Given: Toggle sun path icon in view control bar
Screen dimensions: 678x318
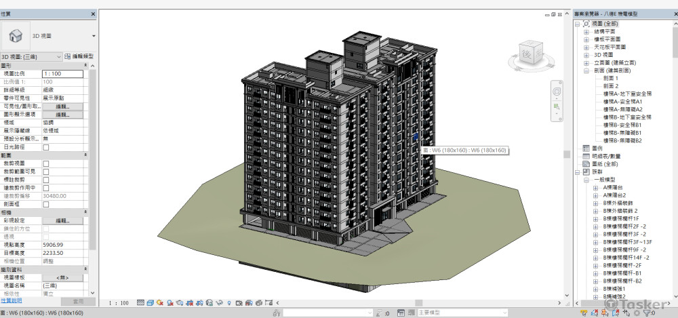Looking at the screenshot, I should (161, 302).
